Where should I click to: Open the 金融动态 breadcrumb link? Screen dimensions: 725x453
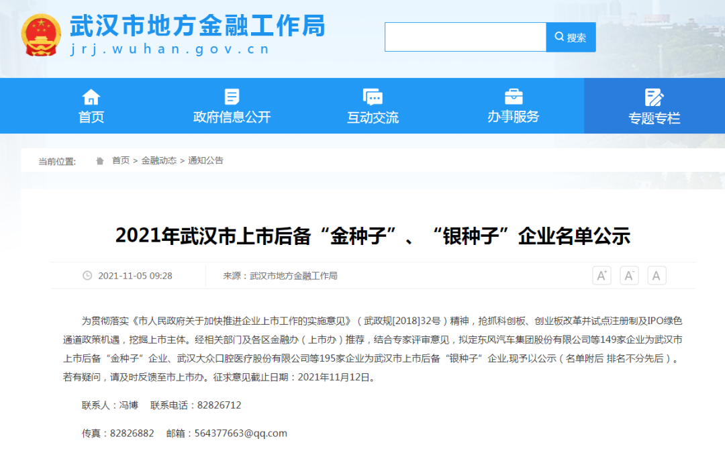[158, 161]
